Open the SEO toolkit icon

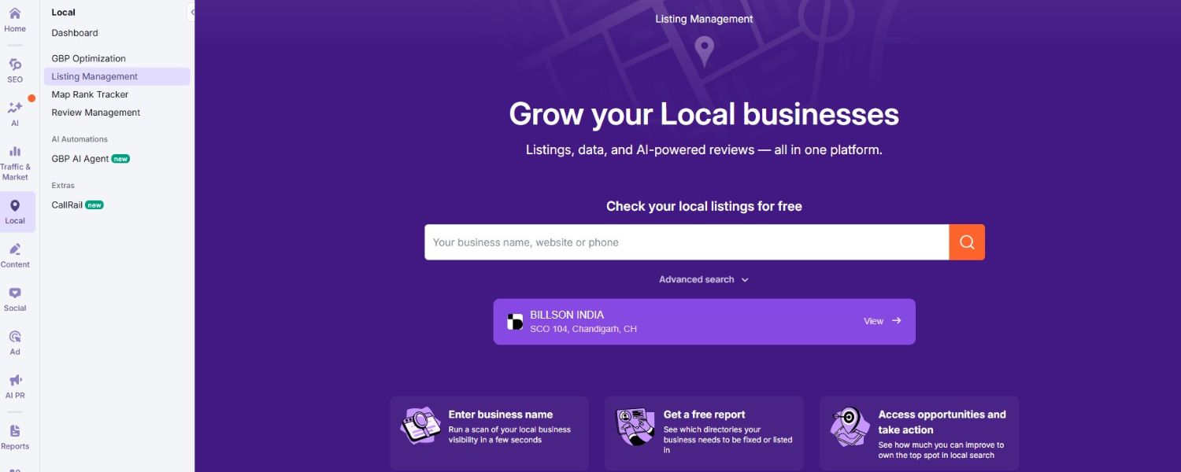point(15,65)
